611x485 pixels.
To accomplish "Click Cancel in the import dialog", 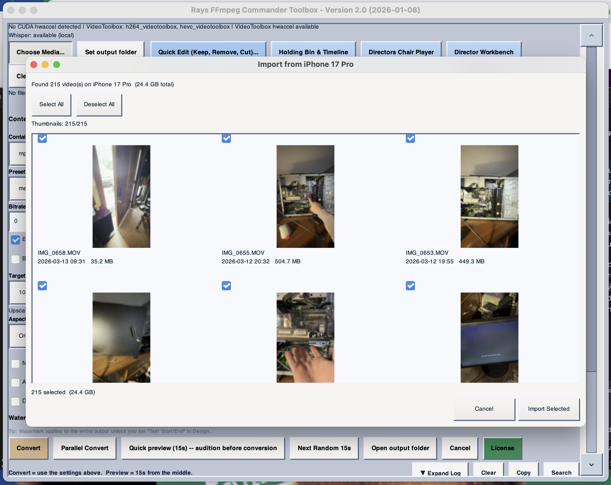I will [x=484, y=409].
